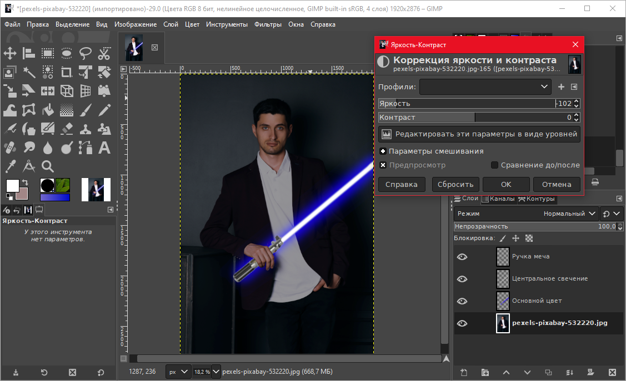This screenshot has height=381, width=626.
Task: Click OK in Яркость-Контраст dialog
Action: click(506, 185)
